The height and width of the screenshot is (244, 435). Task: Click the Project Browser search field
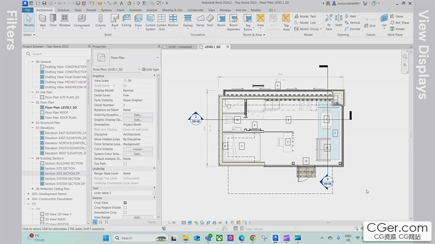pyautogui.click(x=56, y=54)
